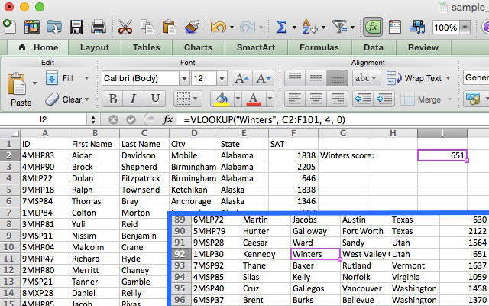The image size is (489, 306).
Task: Select cell I2 showing 651
Action: coord(442,155)
